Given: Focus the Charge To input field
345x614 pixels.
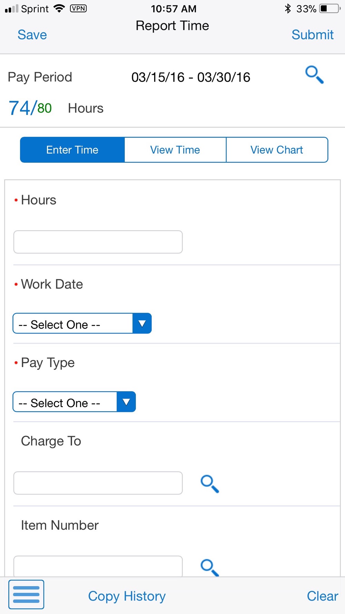Looking at the screenshot, I should (x=98, y=483).
